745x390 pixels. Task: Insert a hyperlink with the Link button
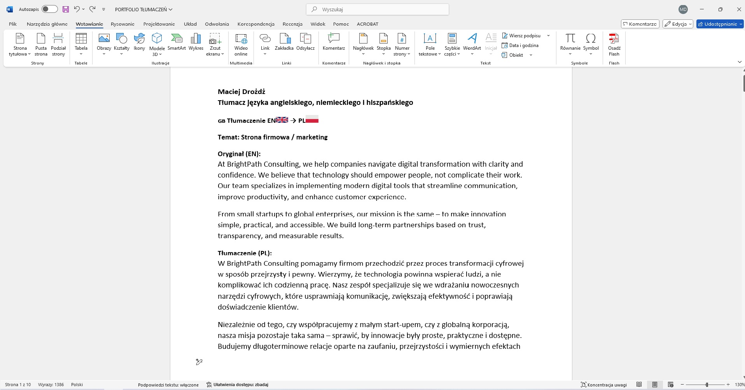click(x=265, y=45)
